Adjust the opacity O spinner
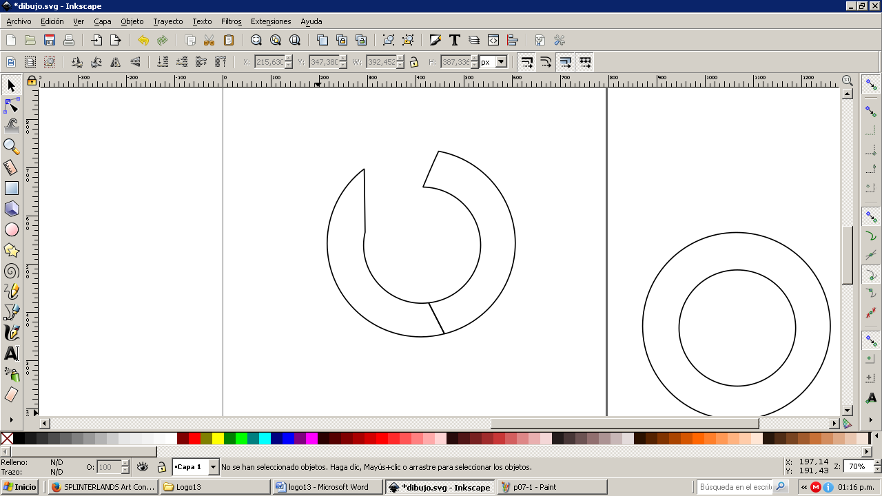Image resolution: width=882 pixels, height=496 pixels. coord(125,467)
